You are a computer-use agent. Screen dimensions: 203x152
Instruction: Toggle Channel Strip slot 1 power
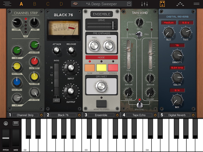[41, 115]
